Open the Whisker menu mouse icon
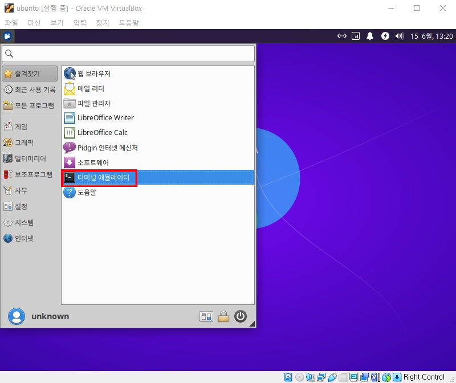Screen dimensions: 456x383 coord(7,36)
